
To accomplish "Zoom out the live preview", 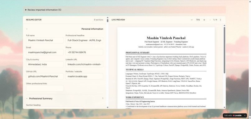I will click(192, 20).
